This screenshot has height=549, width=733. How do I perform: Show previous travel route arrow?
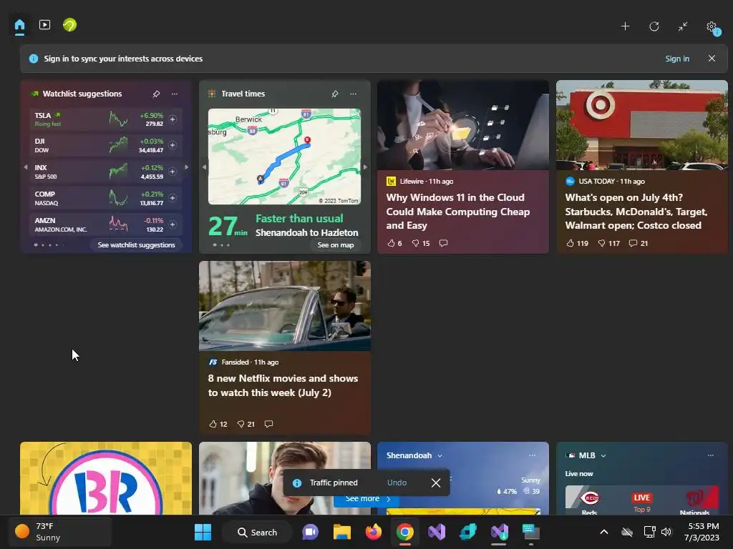[204, 167]
